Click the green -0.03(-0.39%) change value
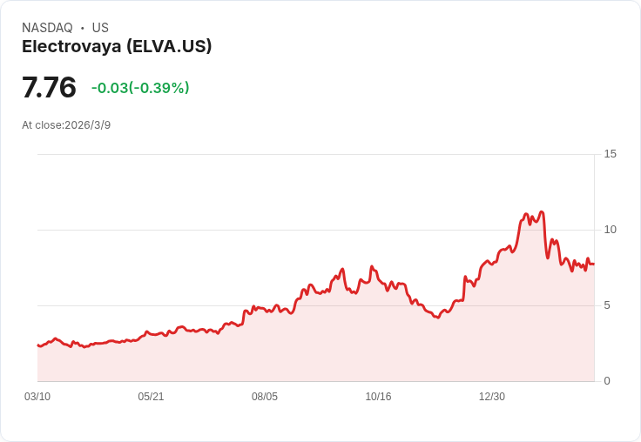This screenshot has width=641, height=442. [140, 88]
